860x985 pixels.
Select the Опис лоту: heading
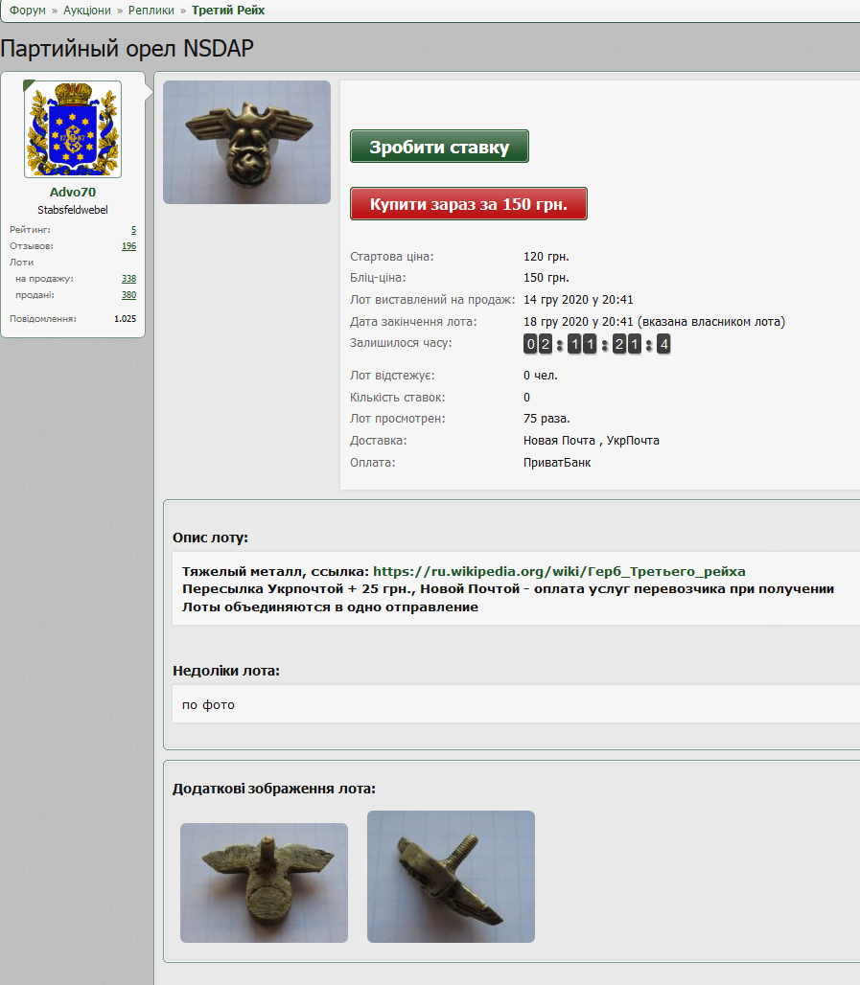211,538
